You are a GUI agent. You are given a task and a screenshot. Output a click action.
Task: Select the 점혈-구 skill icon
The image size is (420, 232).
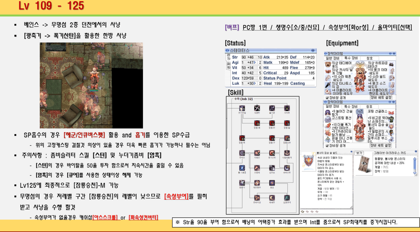click(272, 138)
